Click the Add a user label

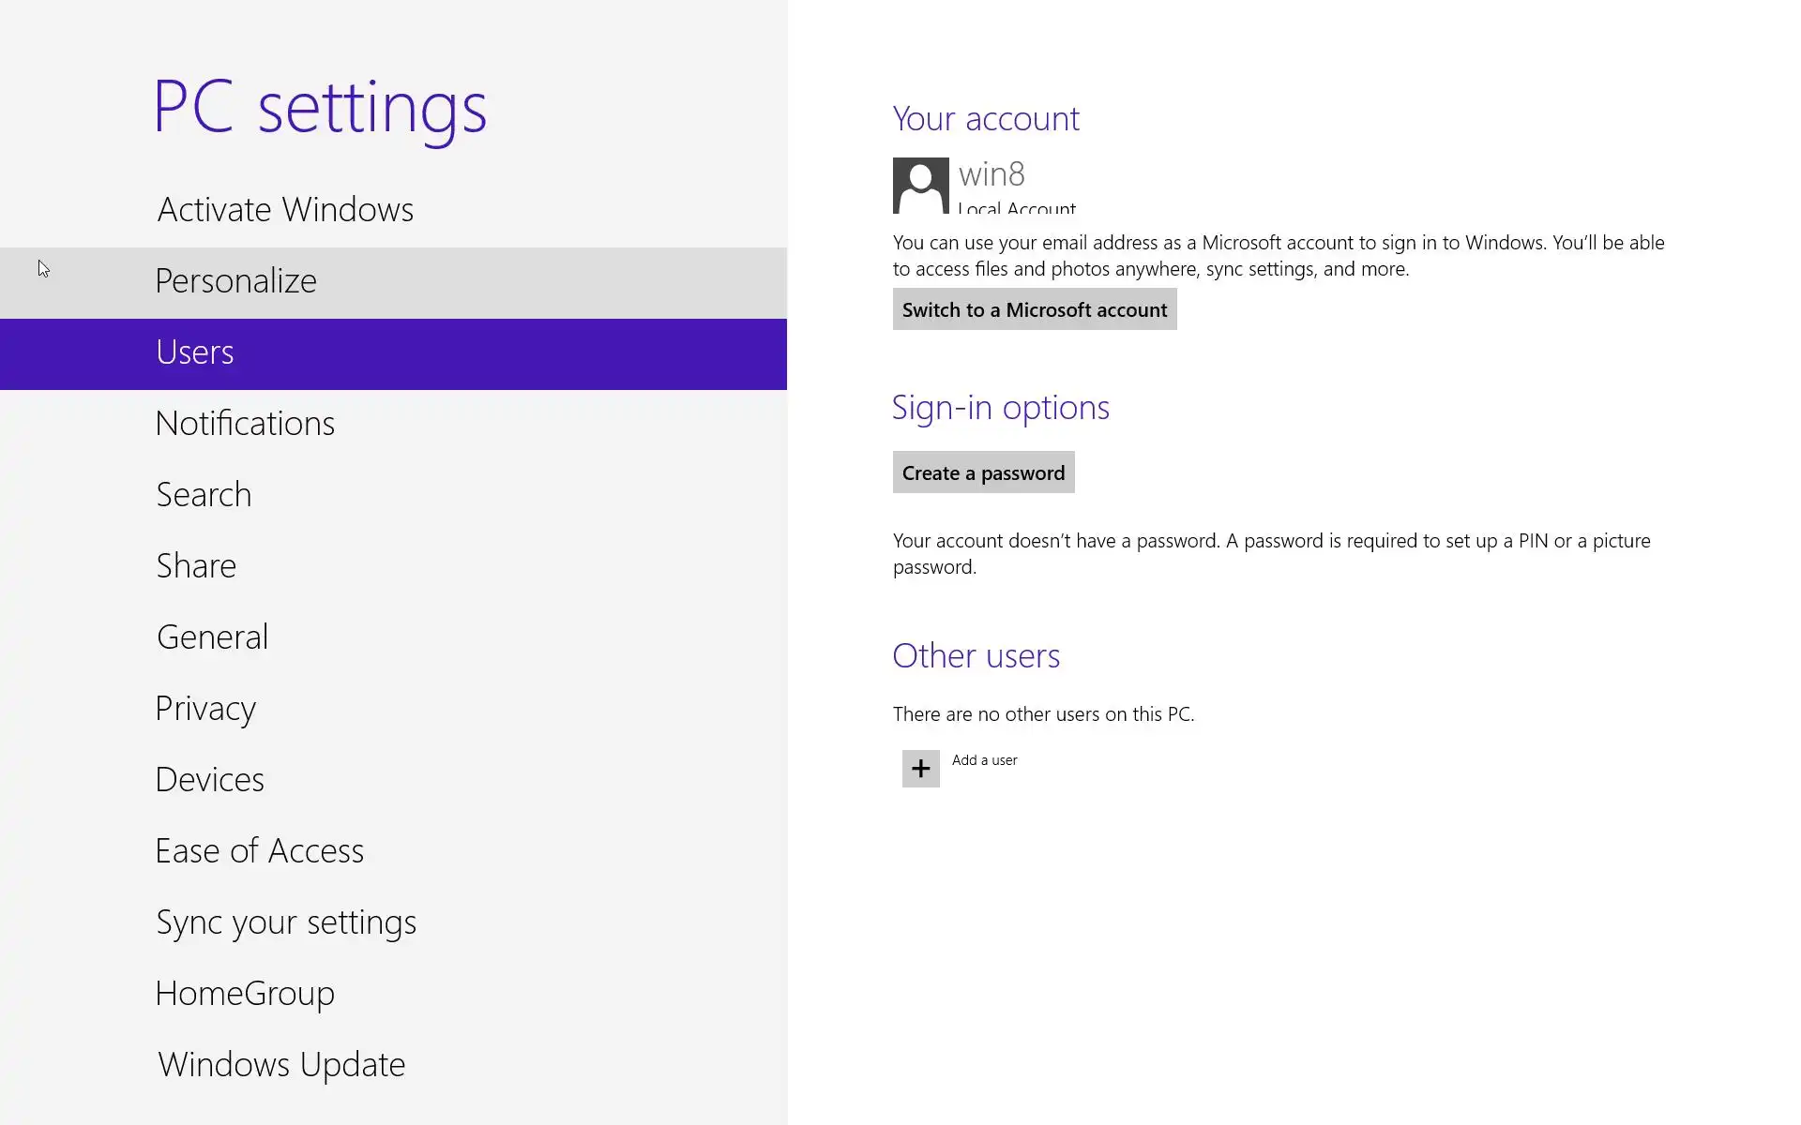tap(984, 760)
